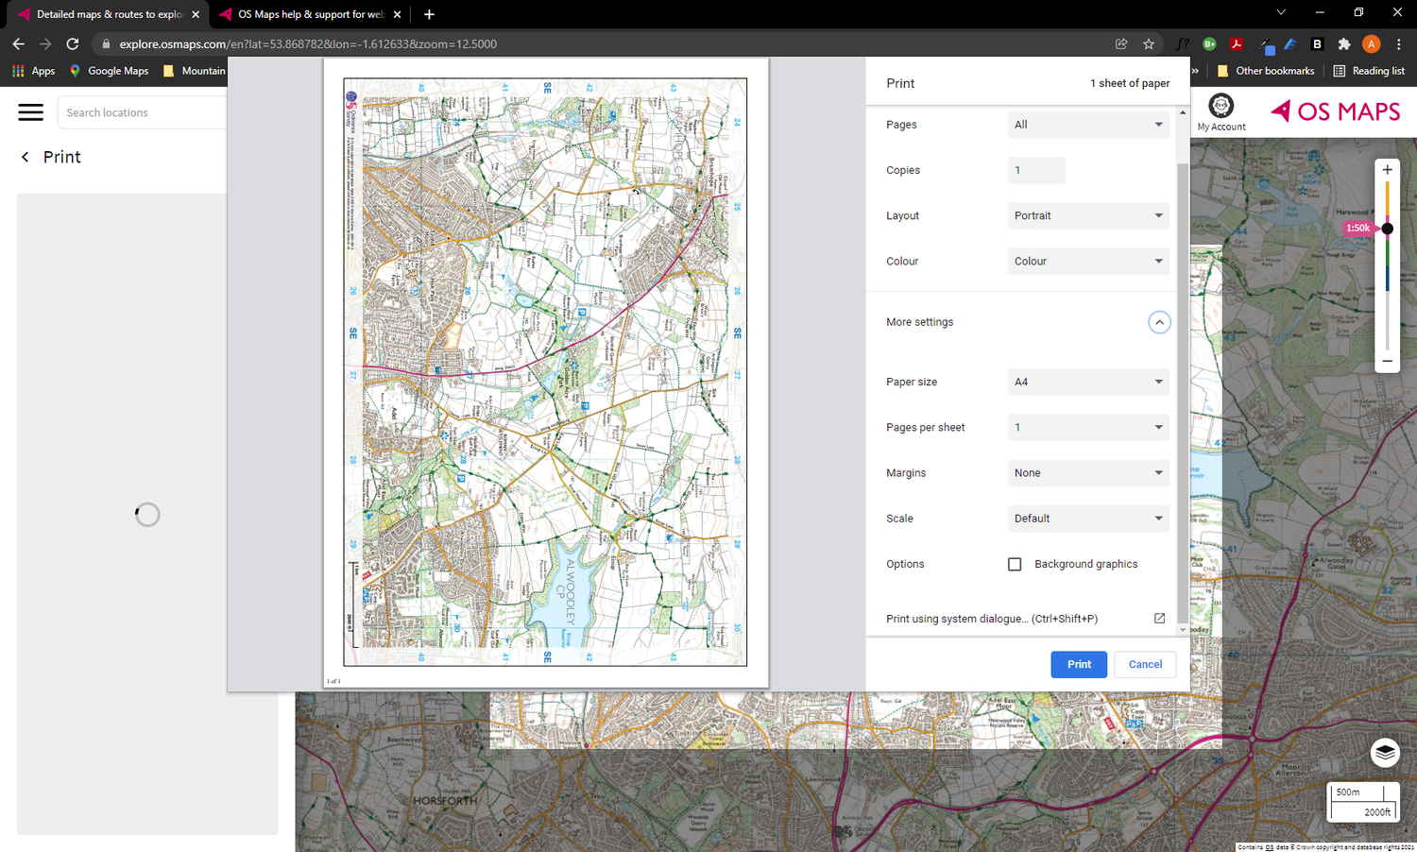This screenshot has width=1417, height=852.
Task: Click the pink OS Maps logo
Action: tap(1333, 111)
